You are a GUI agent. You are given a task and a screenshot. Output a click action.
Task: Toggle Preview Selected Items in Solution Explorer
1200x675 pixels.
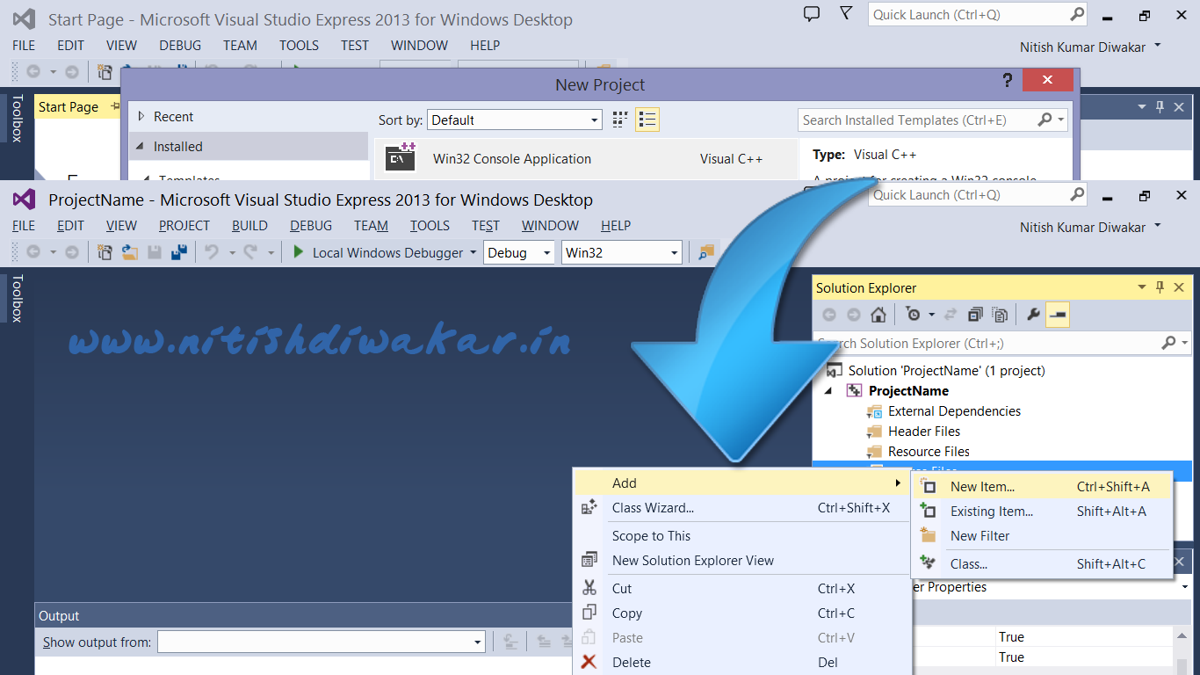1058,315
